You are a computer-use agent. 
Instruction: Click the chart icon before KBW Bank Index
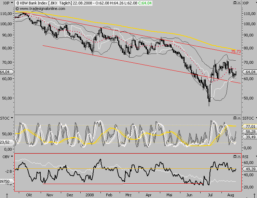(x=17, y=3)
